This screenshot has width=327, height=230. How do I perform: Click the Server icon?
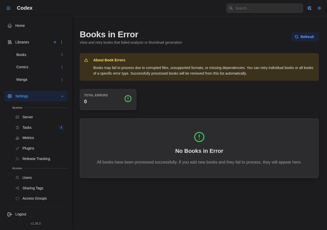click(x=17, y=117)
